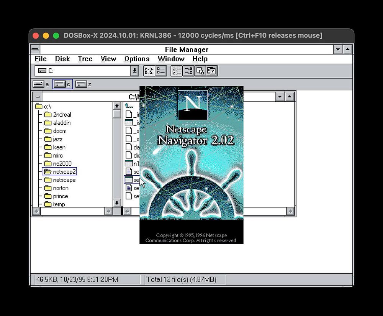Click the tree pane vertical scrollbar thumb

[117, 114]
